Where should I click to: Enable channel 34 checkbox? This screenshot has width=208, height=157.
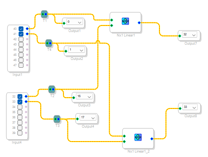(20, 107)
